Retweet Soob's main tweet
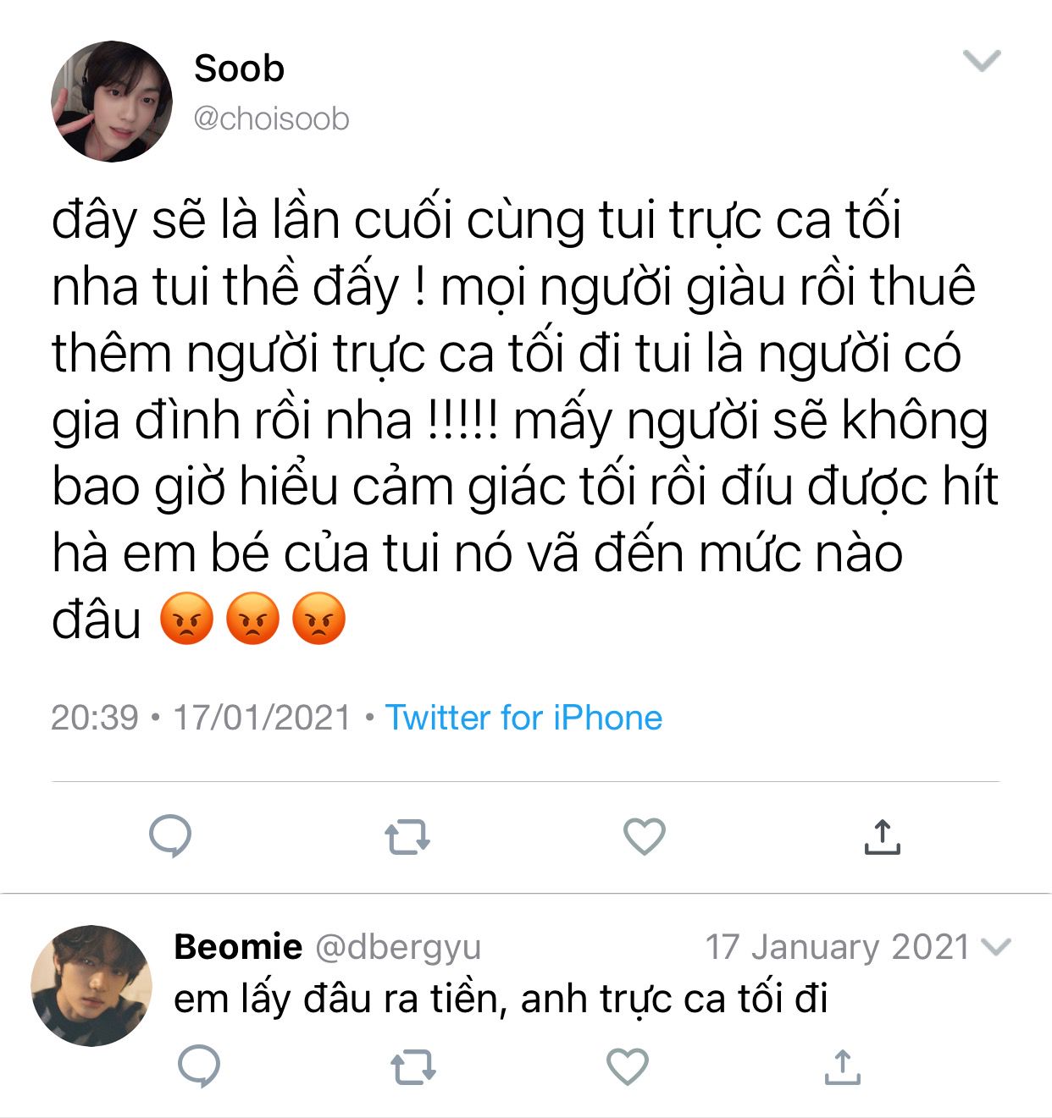This screenshot has height=1118, width=1052. pos(407,837)
